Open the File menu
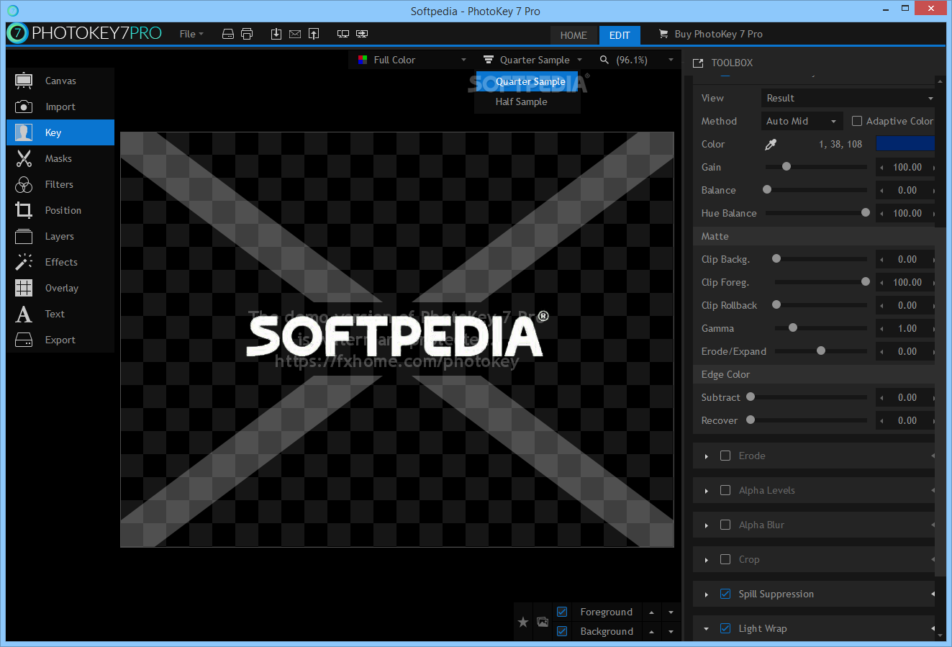This screenshot has height=647, width=952. pos(191,34)
